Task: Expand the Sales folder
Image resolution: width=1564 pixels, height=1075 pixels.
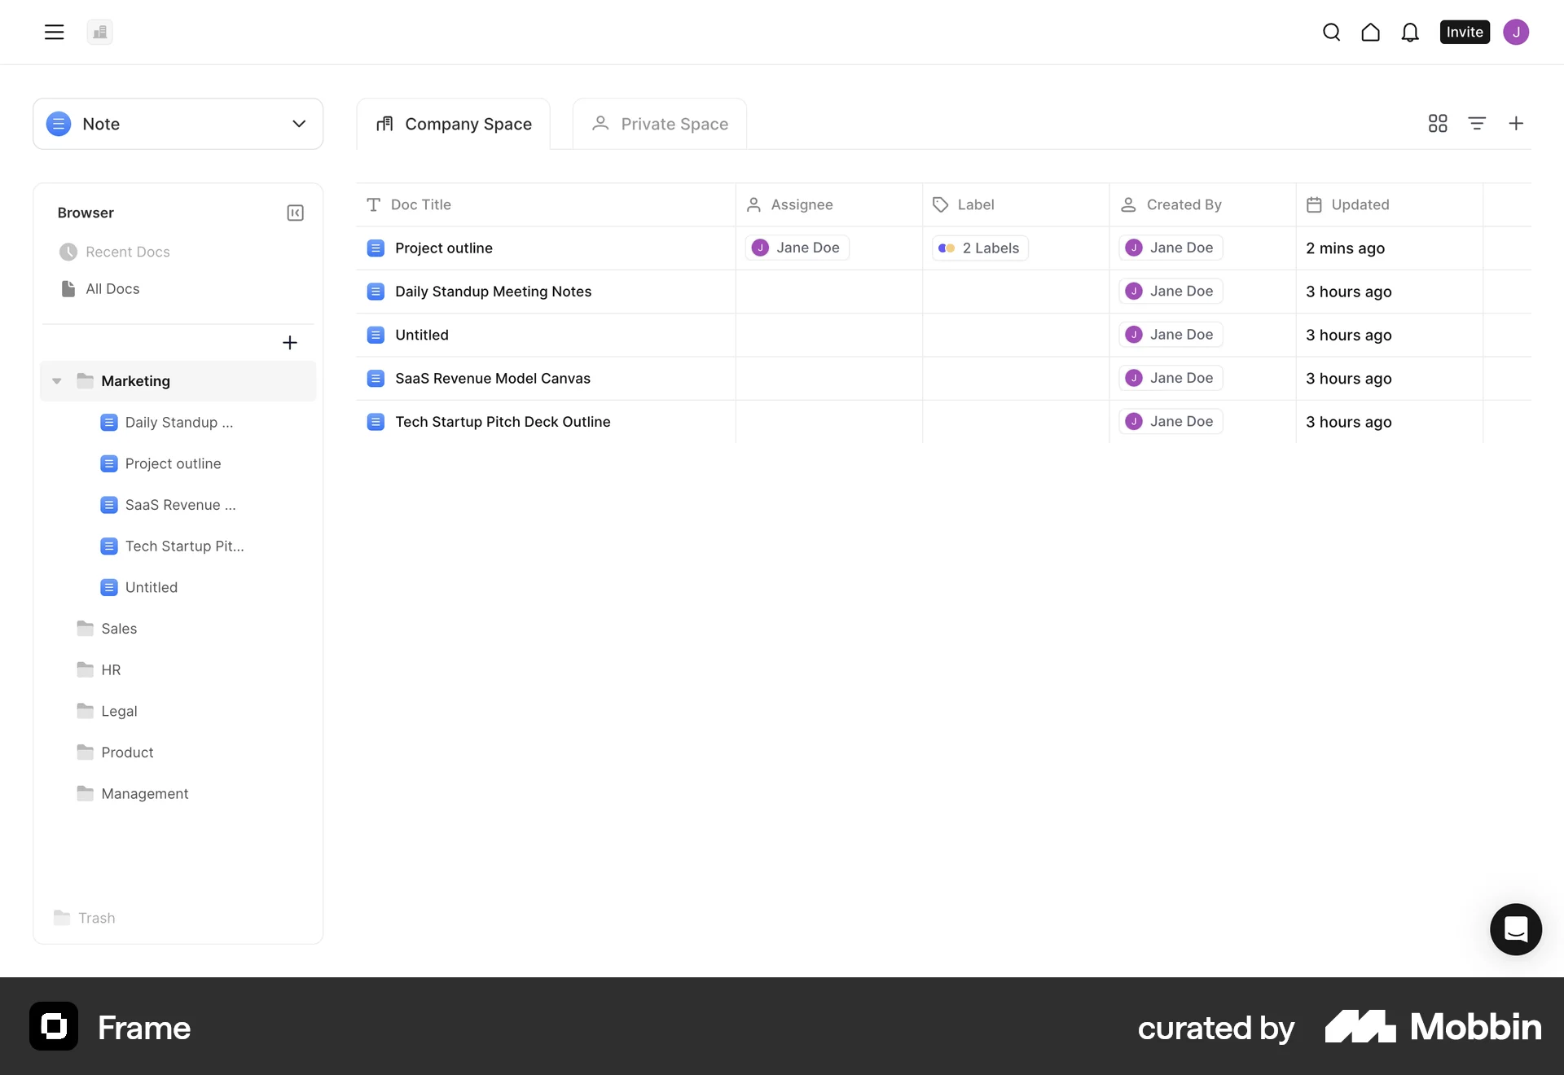Action: (118, 628)
